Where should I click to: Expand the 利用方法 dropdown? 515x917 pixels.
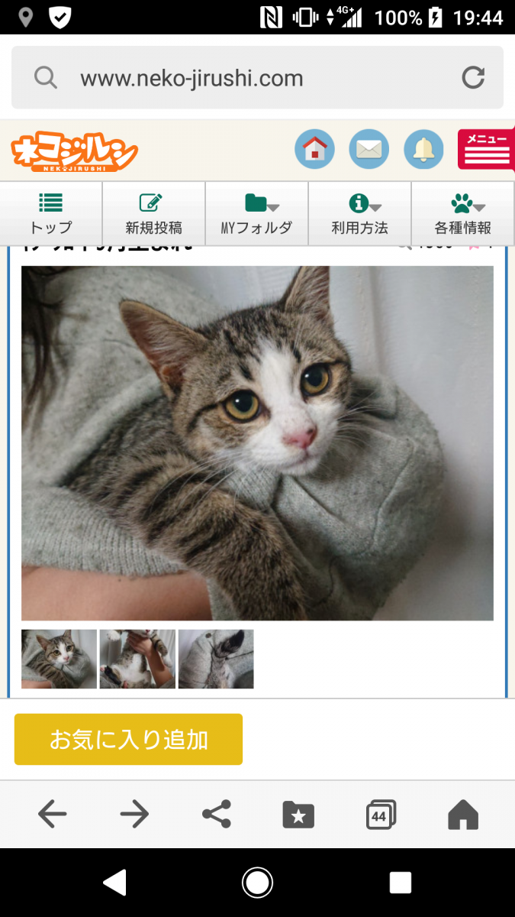point(359,214)
